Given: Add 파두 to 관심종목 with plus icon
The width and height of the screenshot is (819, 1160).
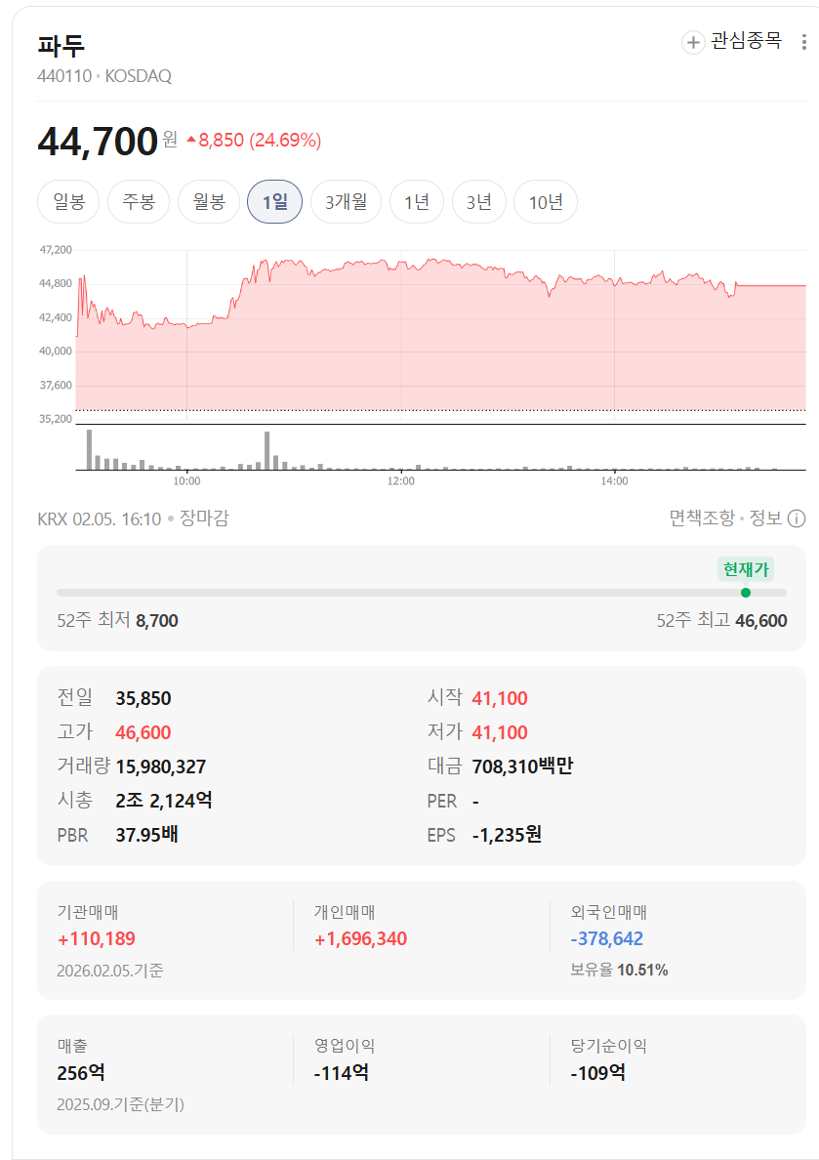Looking at the screenshot, I should pyautogui.click(x=692, y=43).
